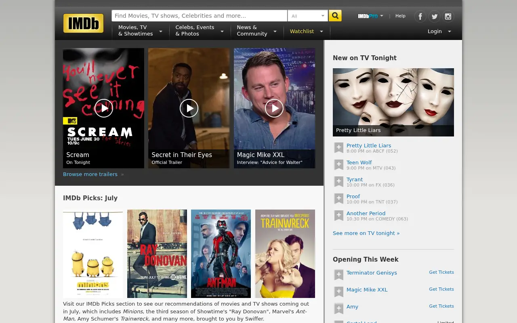This screenshot has width=517, height=323.
Task: Add Pretty Little Liars to Watchlist
Action: pyautogui.click(x=338, y=148)
